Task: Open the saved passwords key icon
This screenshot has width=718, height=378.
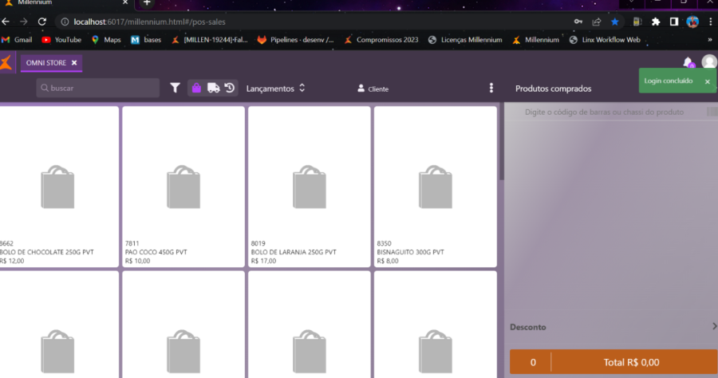Action: click(x=578, y=22)
